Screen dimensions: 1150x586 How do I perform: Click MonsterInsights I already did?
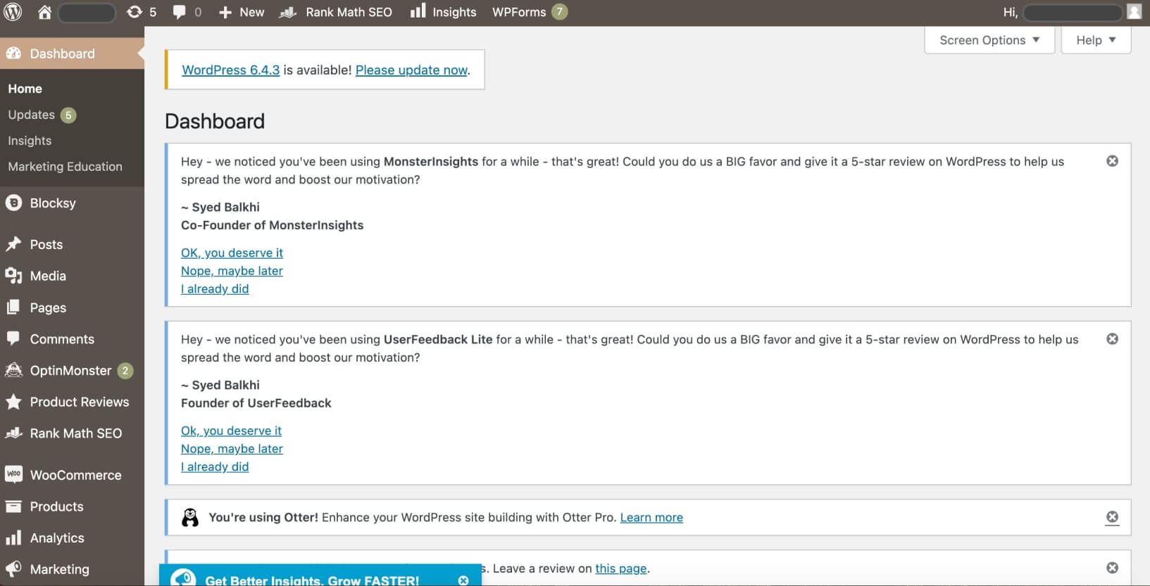tap(215, 288)
